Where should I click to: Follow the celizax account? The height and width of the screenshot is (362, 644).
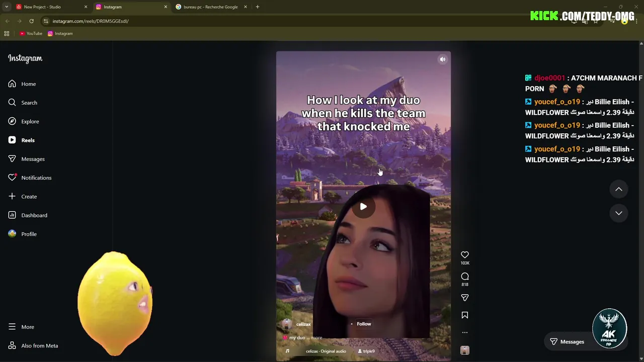click(364, 324)
